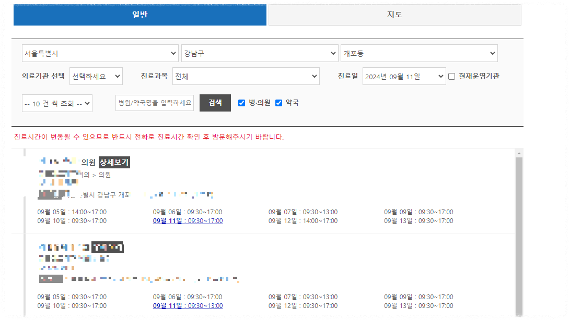Click the hospital/pharmacy name input field
This screenshot has height=320, width=570.
coord(155,103)
